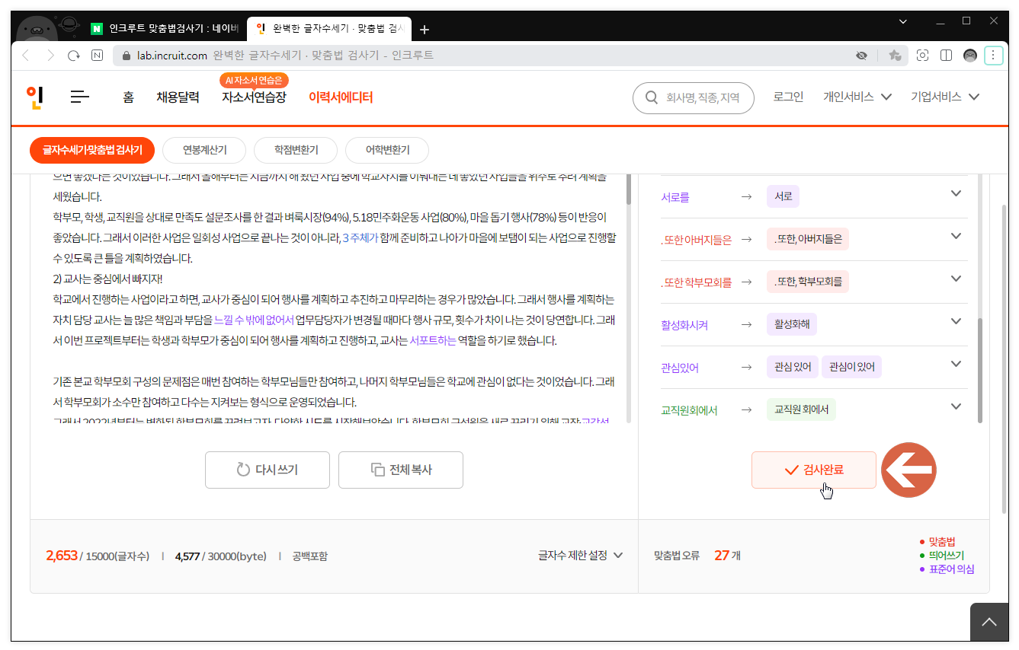The width and height of the screenshot is (1019, 650).
Task: Click the original word 서로를
Action: tap(675, 197)
